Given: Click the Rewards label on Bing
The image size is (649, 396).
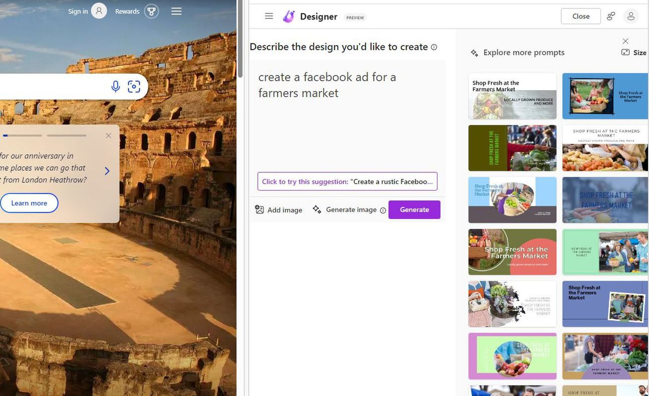Looking at the screenshot, I should point(127,11).
